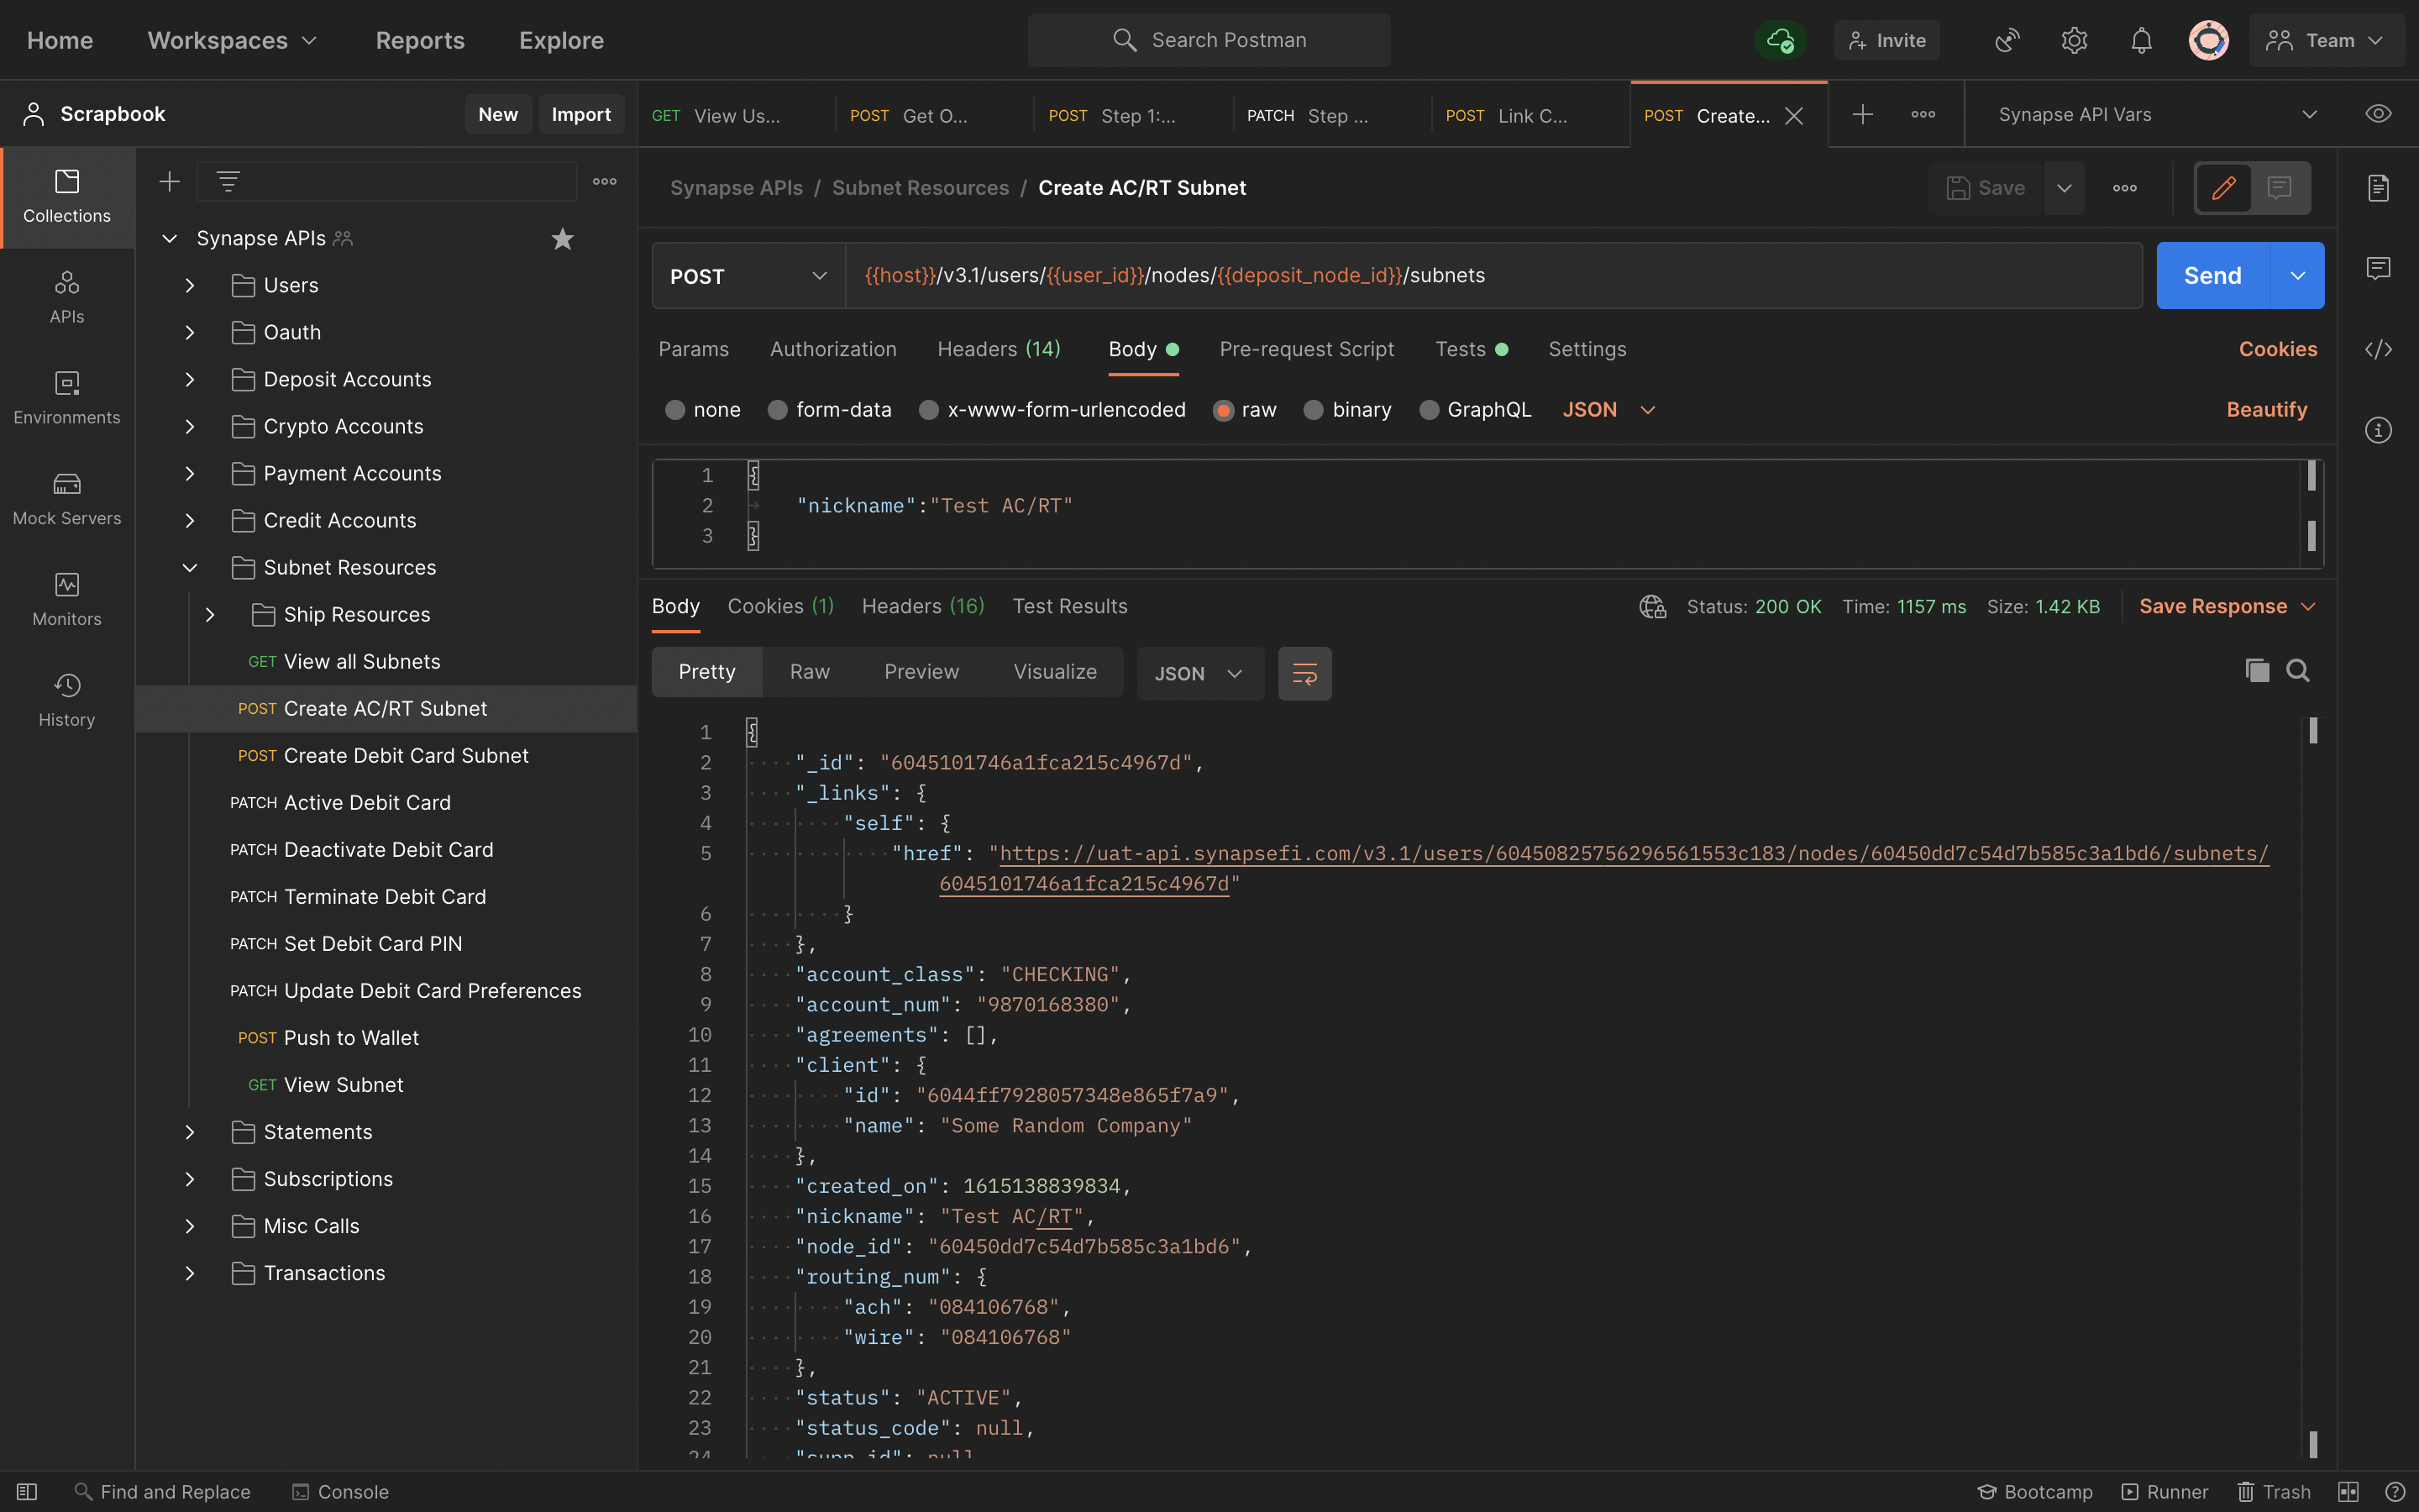Viewport: 2419px width, 1512px height.
Task: Open the Synapse API Vars environment dropdown
Action: click(2155, 114)
